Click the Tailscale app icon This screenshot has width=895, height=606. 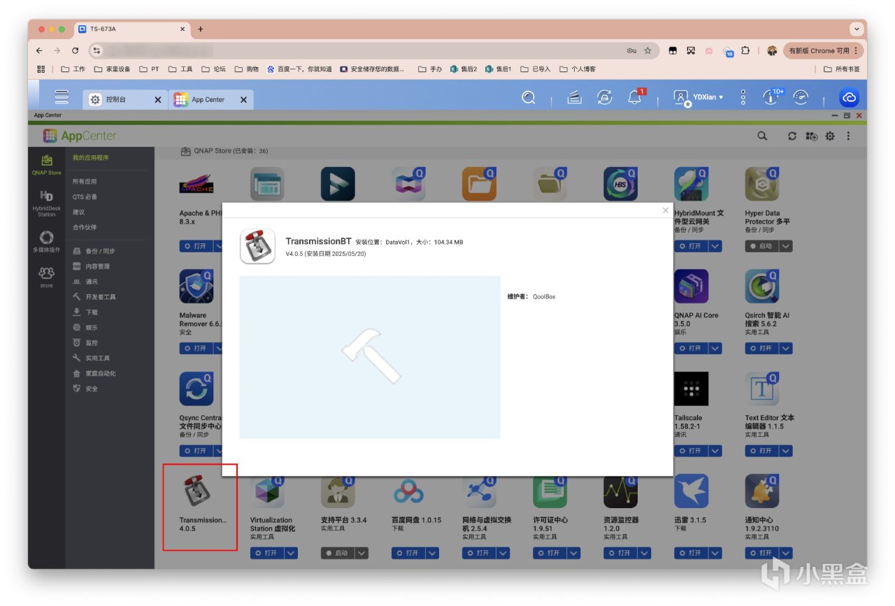[692, 389]
